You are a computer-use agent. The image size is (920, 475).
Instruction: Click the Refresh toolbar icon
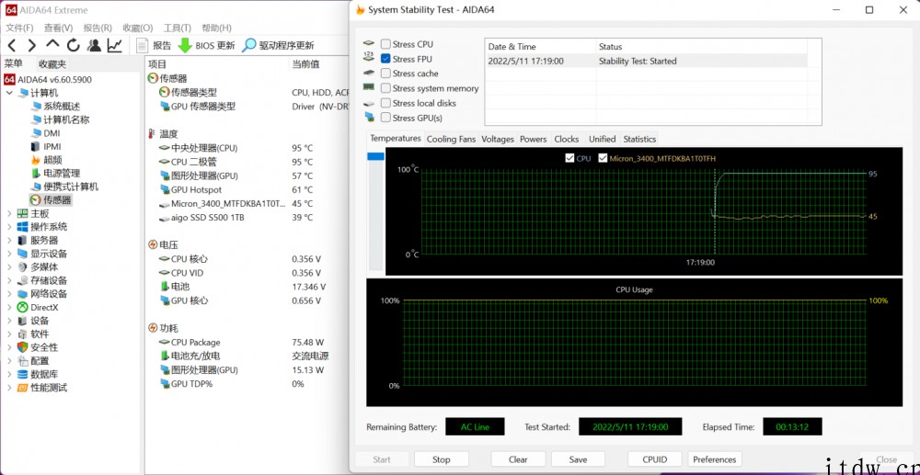73,45
